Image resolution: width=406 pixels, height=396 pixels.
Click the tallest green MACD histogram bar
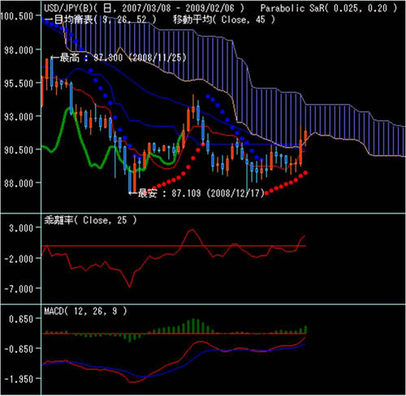click(x=193, y=326)
